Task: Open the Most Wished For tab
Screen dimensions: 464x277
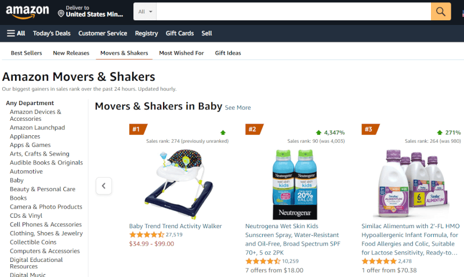Action: pos(182,53)
